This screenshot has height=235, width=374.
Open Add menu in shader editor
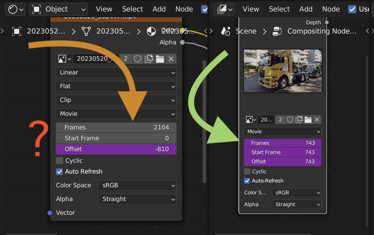159,9
